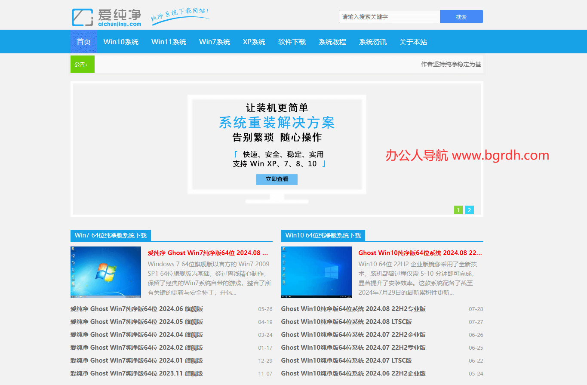Open Win7 64位纯净版系统下载 section heading
587x385 pixels.
tap(111, 235)
